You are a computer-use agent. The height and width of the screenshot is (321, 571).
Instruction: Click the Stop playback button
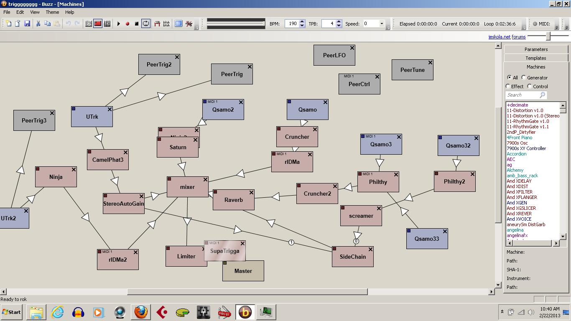tap(136, 24)
